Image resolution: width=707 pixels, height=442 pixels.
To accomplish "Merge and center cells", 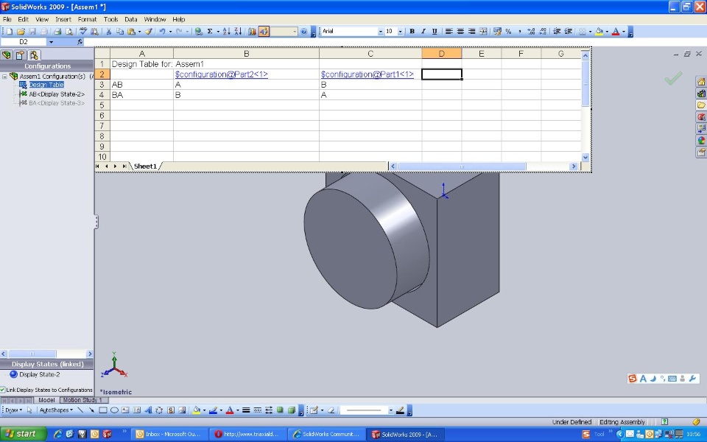I will (483, 32).
